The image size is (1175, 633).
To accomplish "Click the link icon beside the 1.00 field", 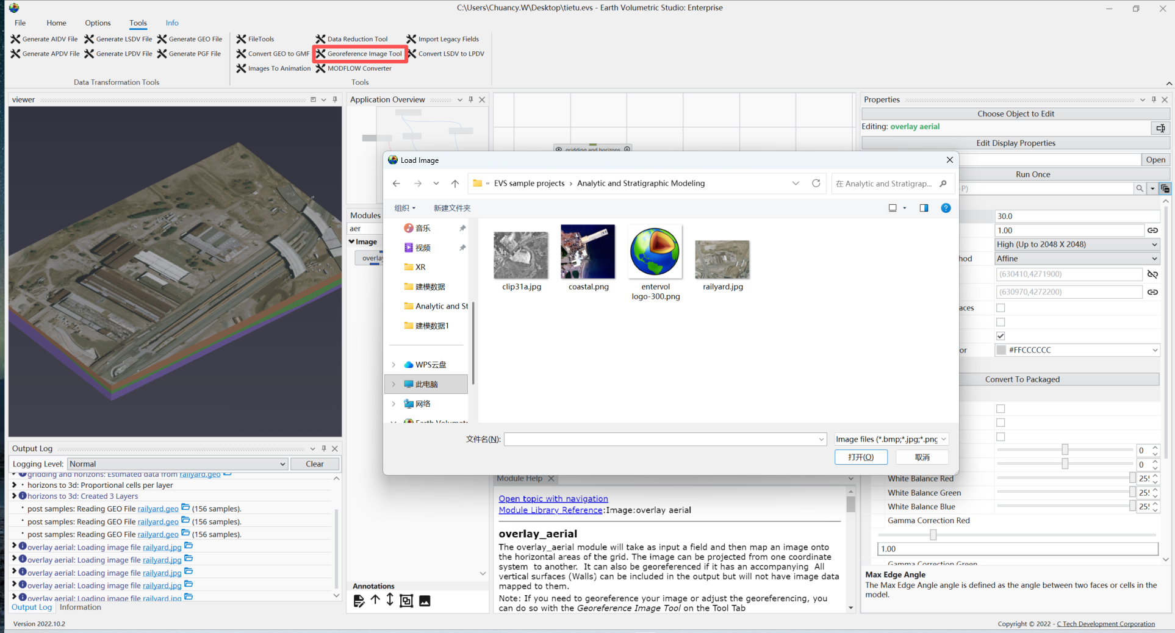I will pyautogui.click(x=1152, y=231).
